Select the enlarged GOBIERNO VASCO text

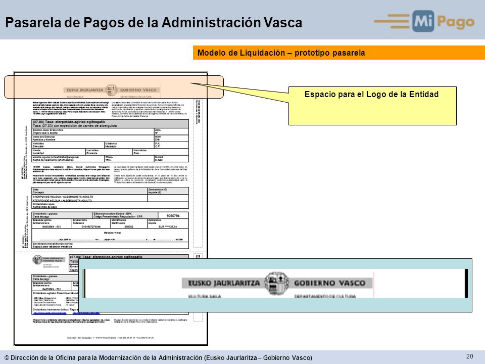pos(329,283)
